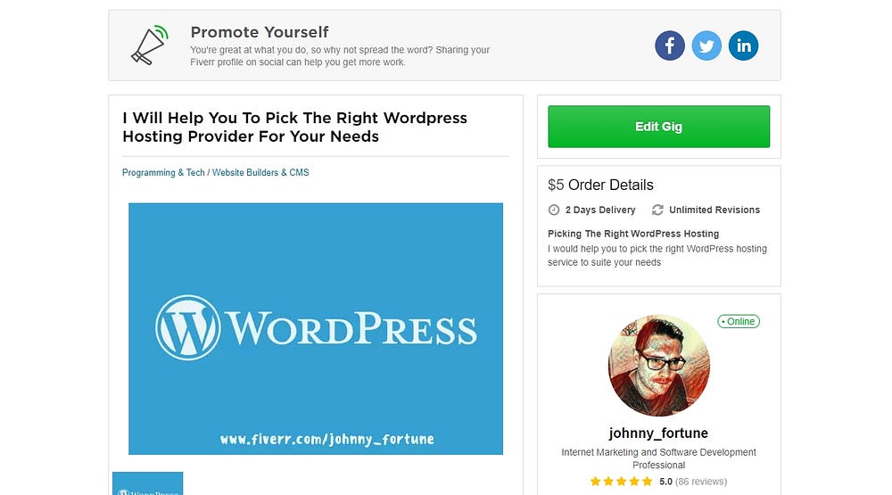Open the Programming & Tech category link

(163, 172)
